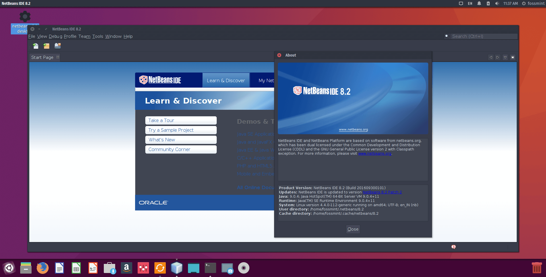Open the disc icon in the dock
This screenshot has width=546, height=277.
click(244, 268)
